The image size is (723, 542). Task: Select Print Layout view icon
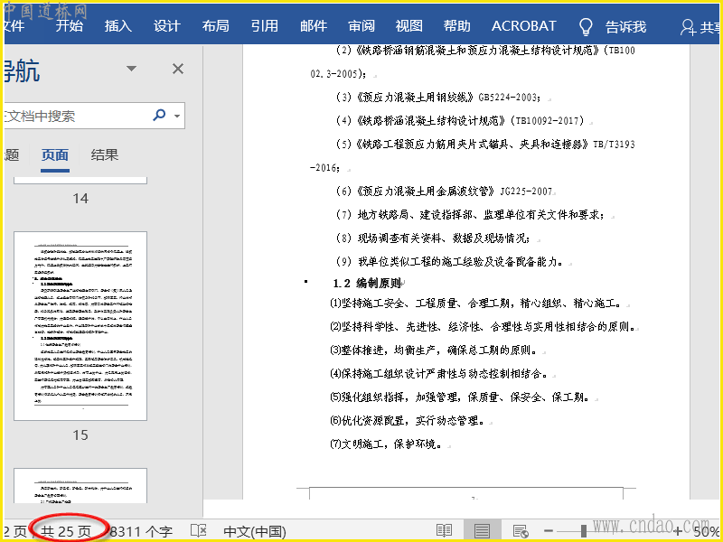[x=482, y=531]
